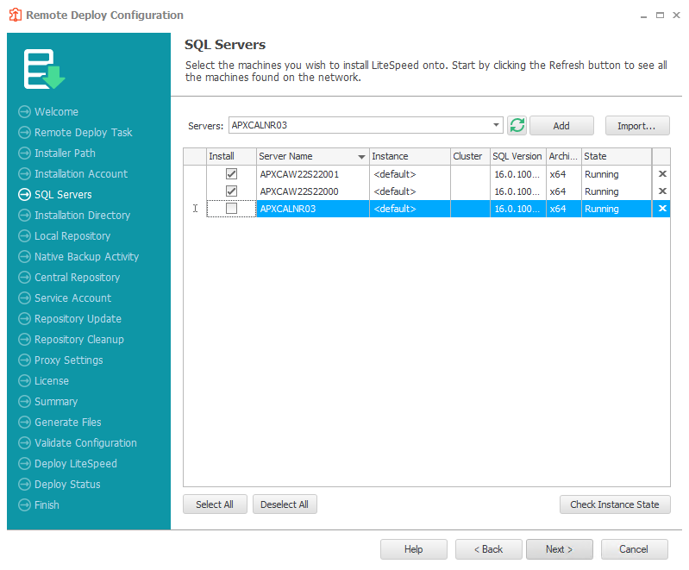Click the Deploy Status step icon
Image resolution: width=689 pixels, height=570 pixels.
coord(25,484)
